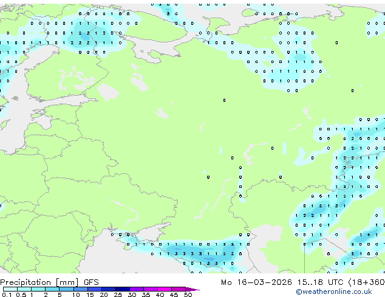Pick the 40–45 mm magenta legend box
The height and width of the screenshot is (297, 385).
point(165,289)
